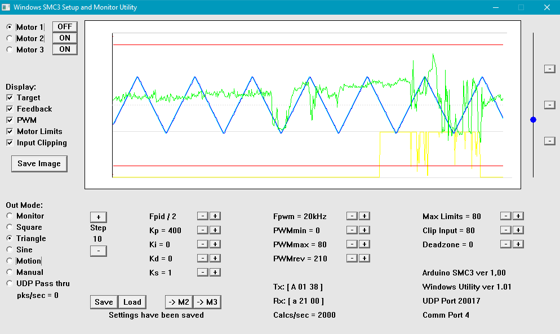Screen dimensions: 560x334
Task: Increase PWMmax with plus button
Action: tap(364, 244)
